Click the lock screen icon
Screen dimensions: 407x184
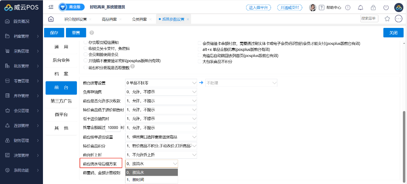pyautogui.click(x=373, y=8)
